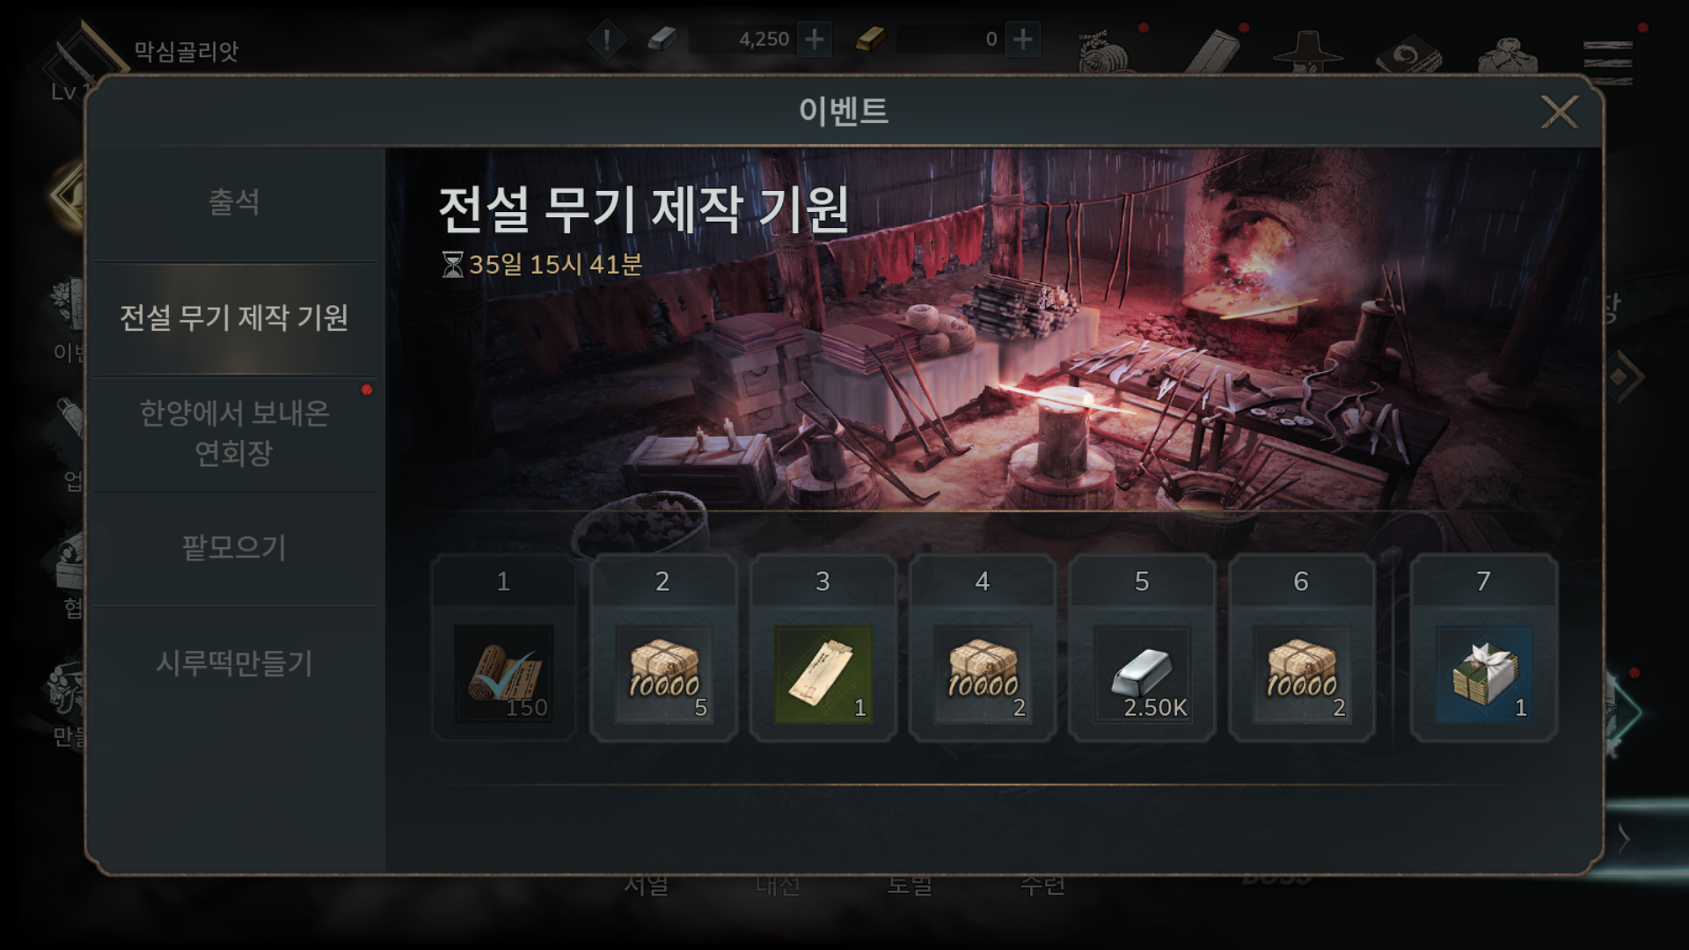The image size is (1689, 950).
Task: Tap day 3 green envelope reward
Action: [823, 674]
